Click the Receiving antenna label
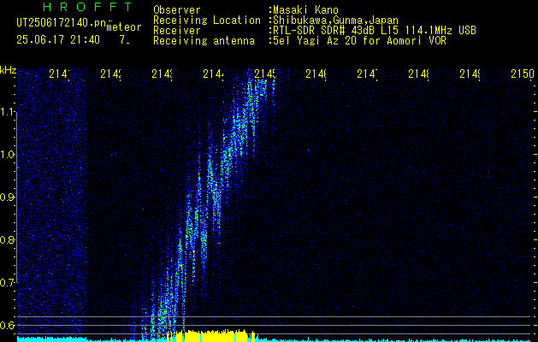This screenshot has height=342, width=538. point(204,41)
